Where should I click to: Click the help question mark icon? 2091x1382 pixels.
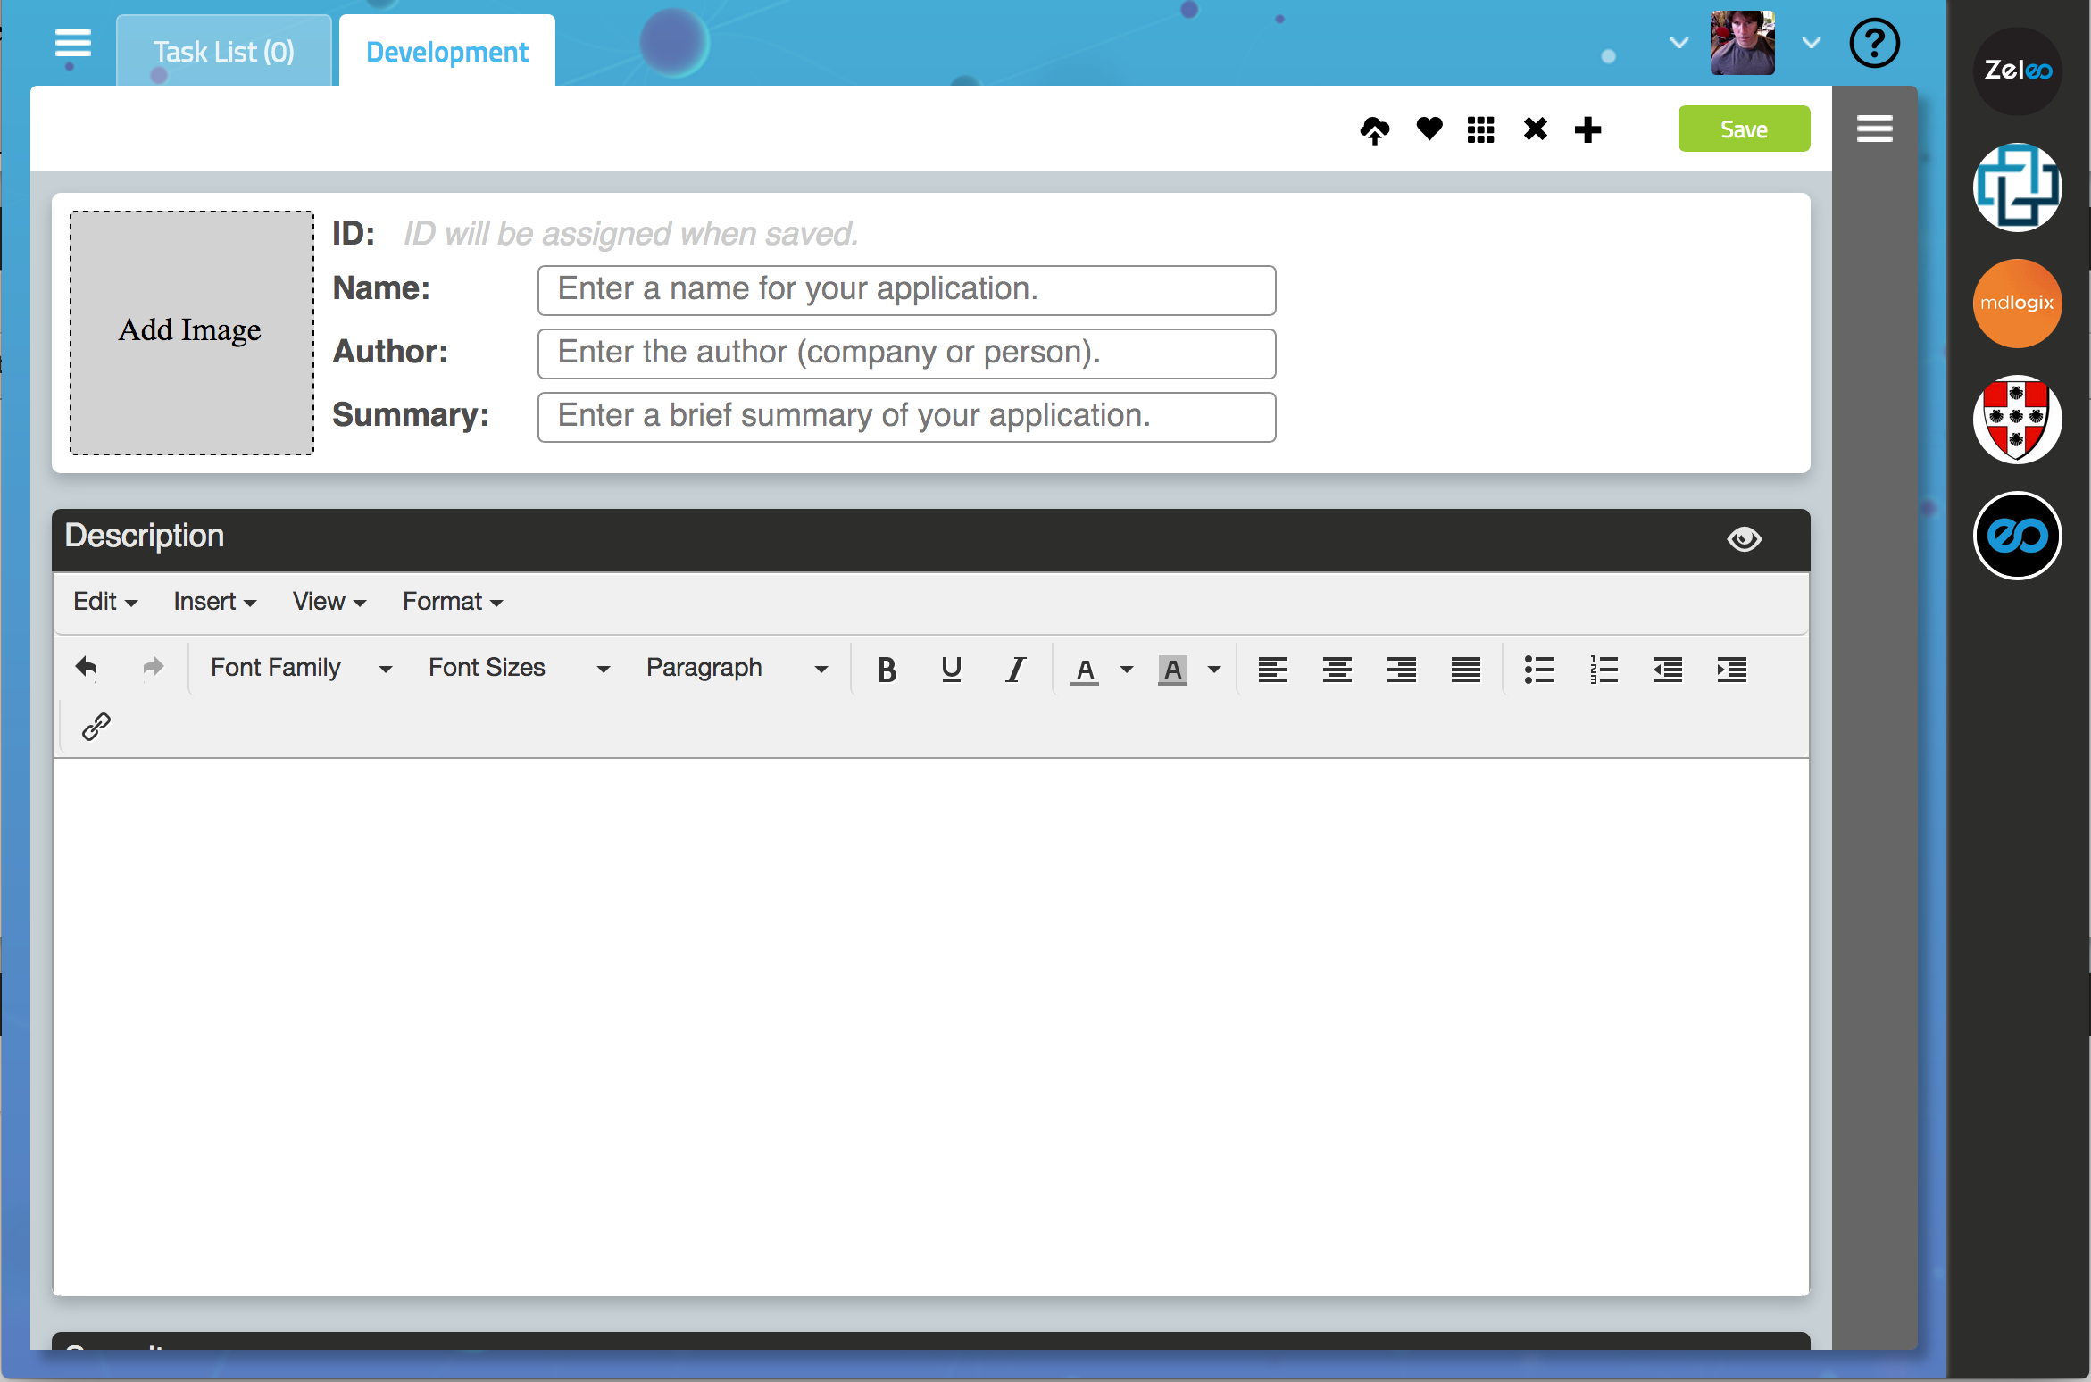1873,44
